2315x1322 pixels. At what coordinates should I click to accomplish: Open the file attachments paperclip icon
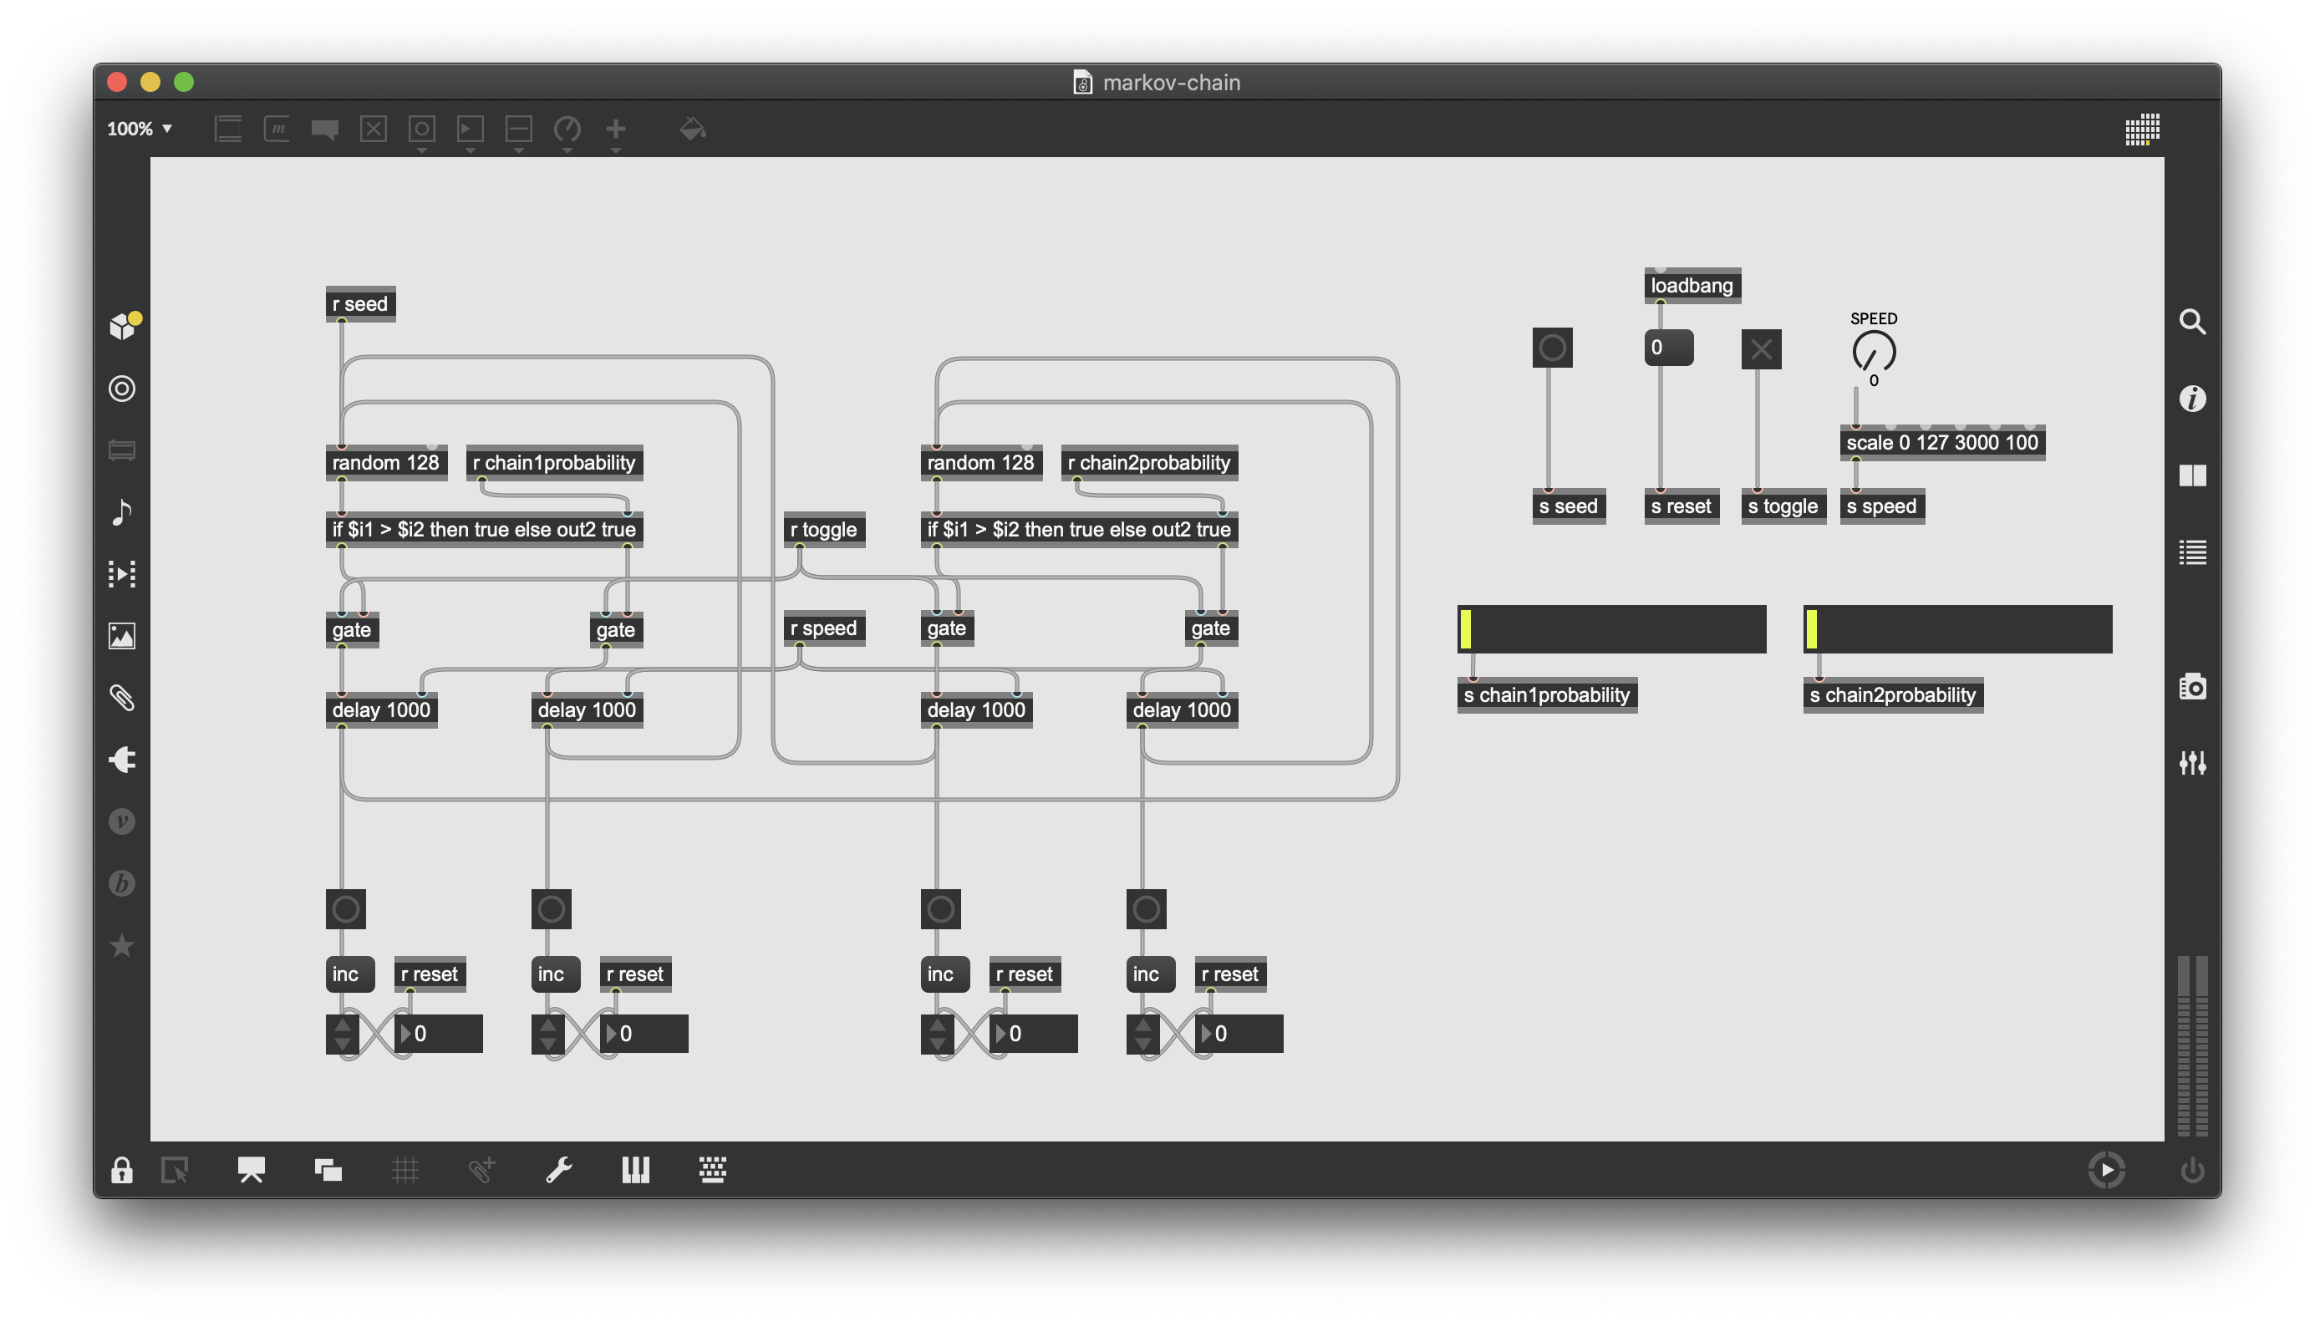click(x=123, y=697)
